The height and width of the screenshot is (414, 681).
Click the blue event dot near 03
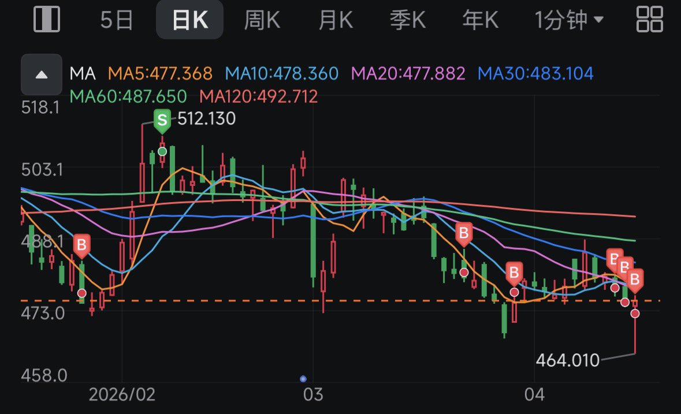(303, 379)
